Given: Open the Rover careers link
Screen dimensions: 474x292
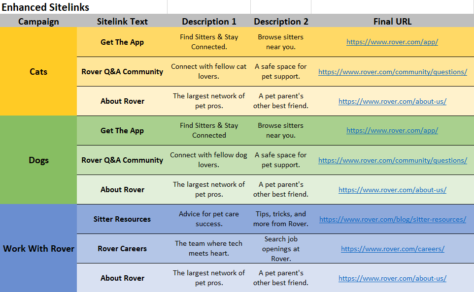Looking at the screenshot, I should pos(392,249).
